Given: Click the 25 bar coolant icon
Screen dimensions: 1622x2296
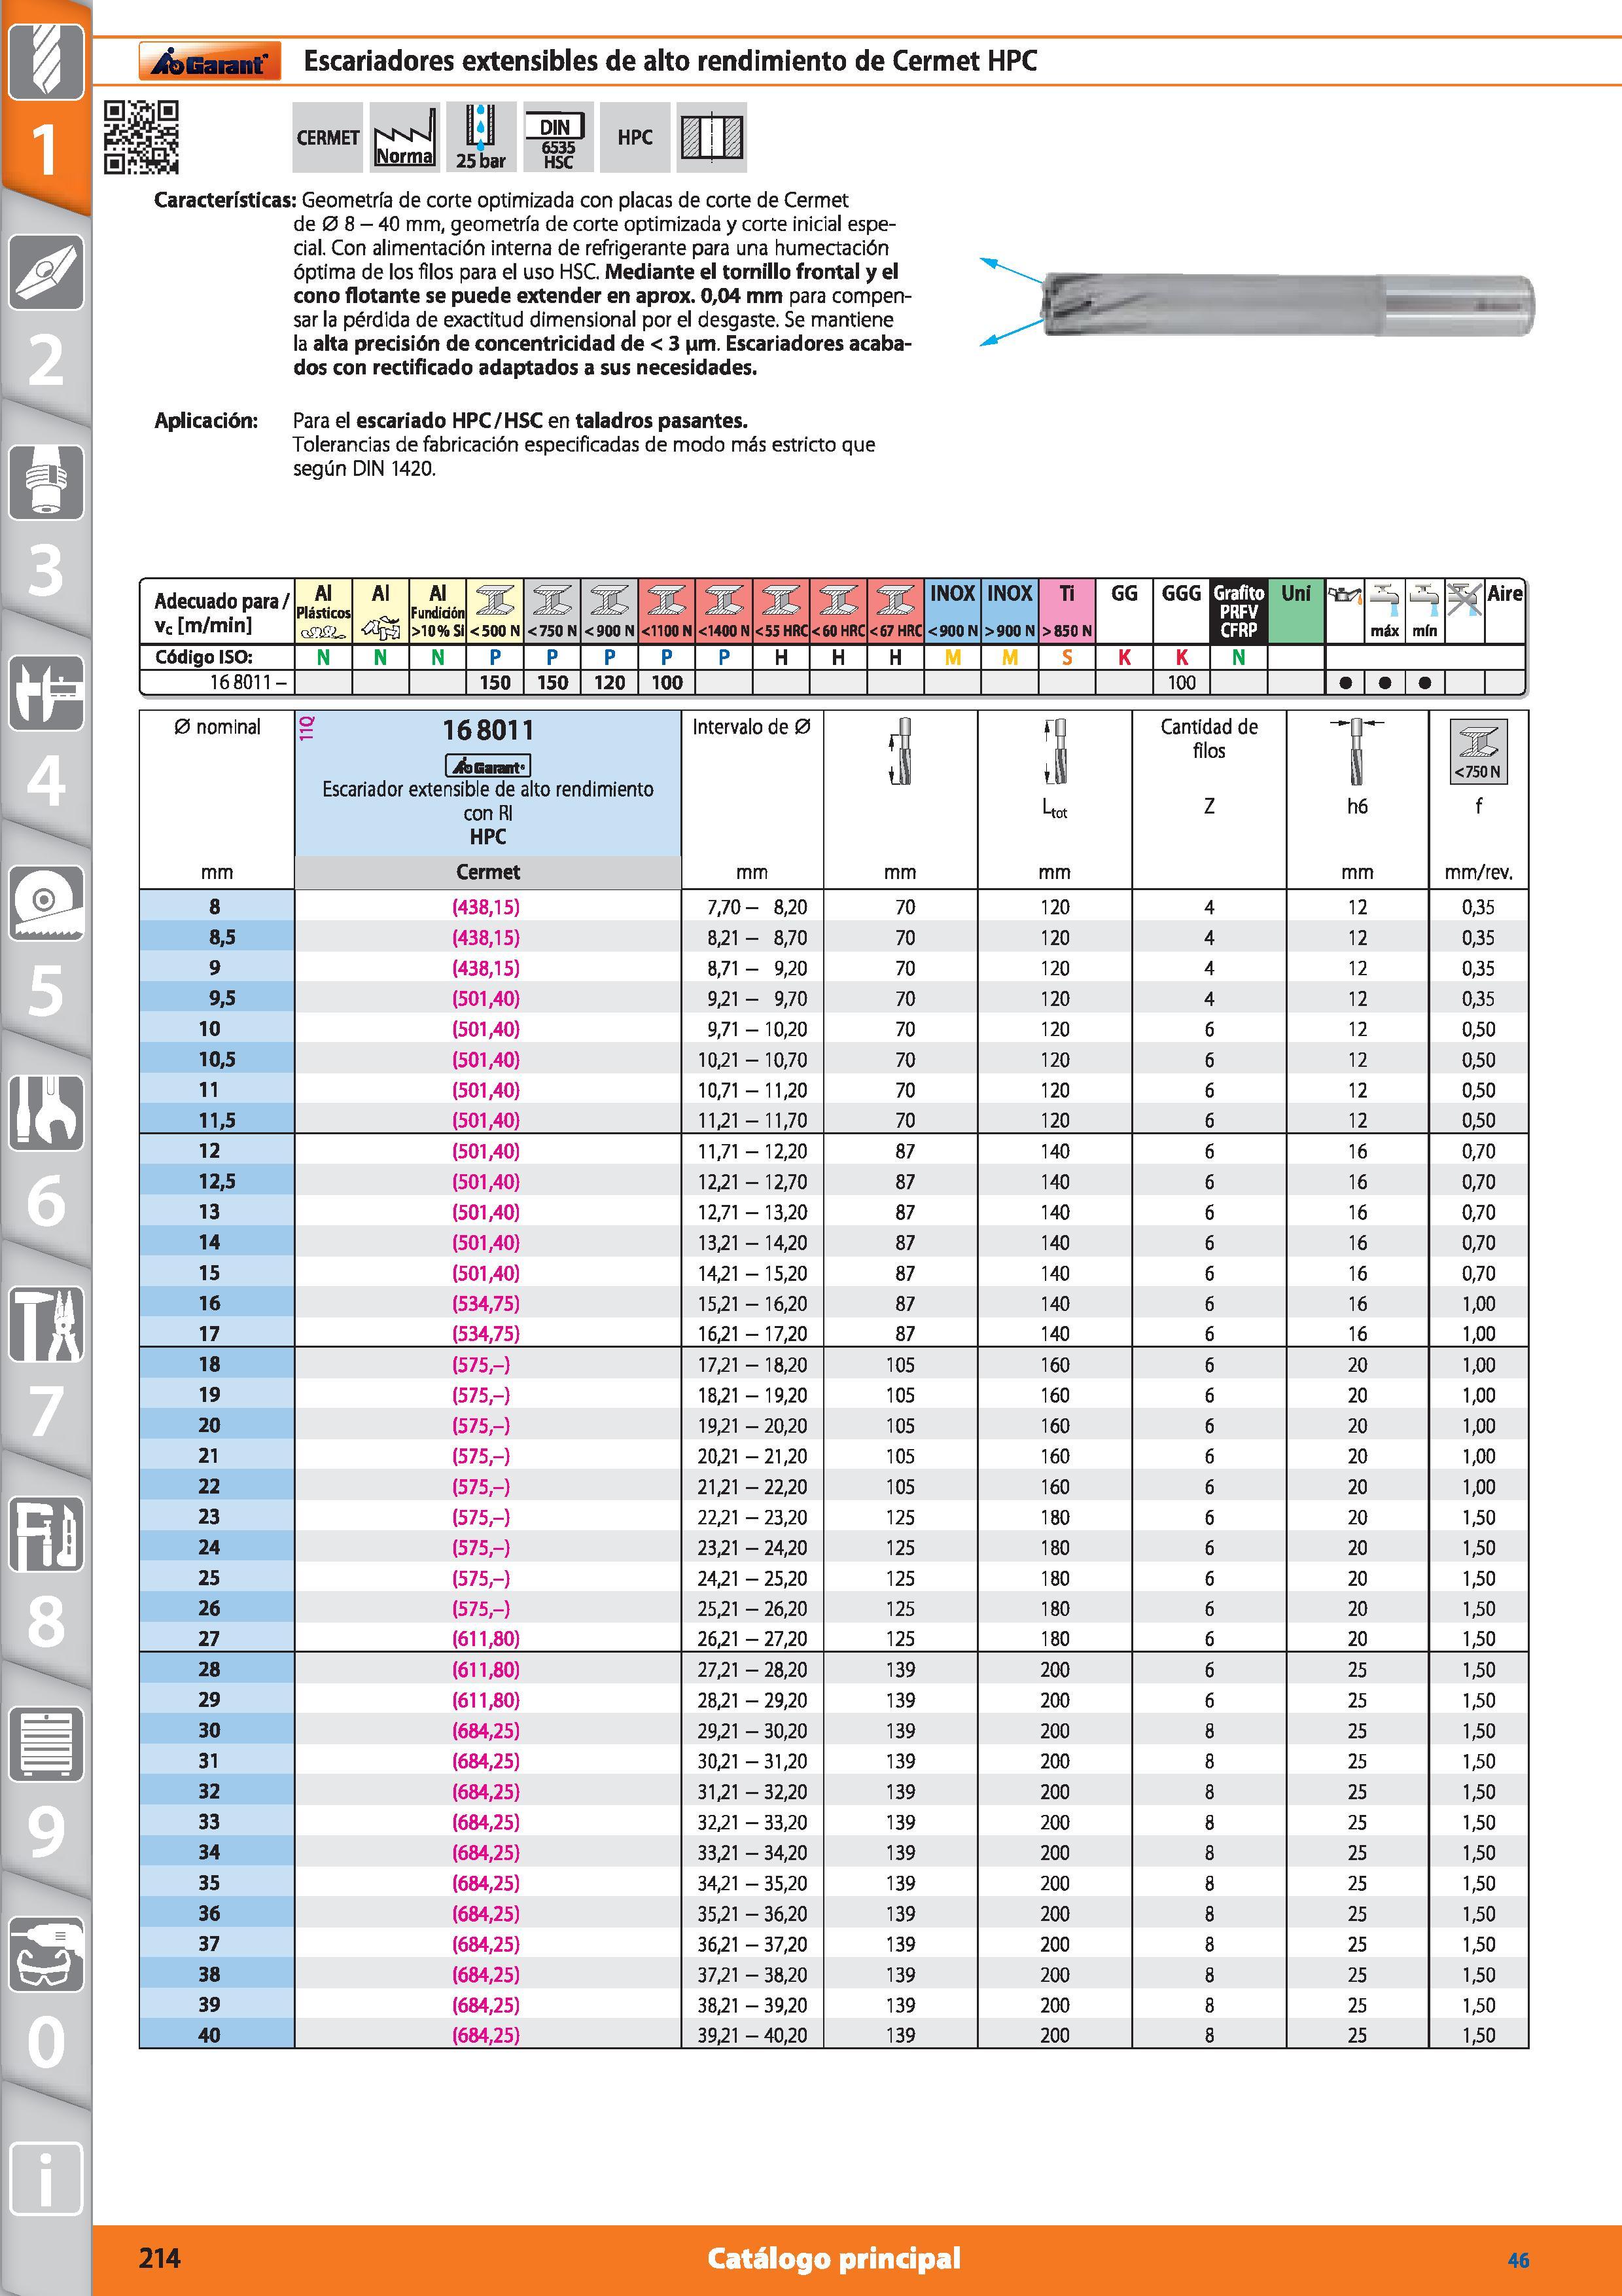Looking at the screenshot, I should click(481, 137).
